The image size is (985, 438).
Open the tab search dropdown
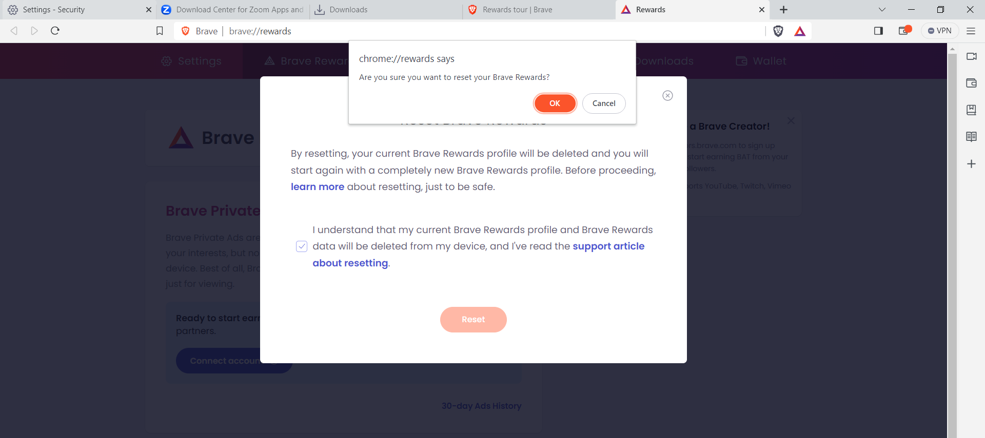pyautogui.click(x=882, y=9)
